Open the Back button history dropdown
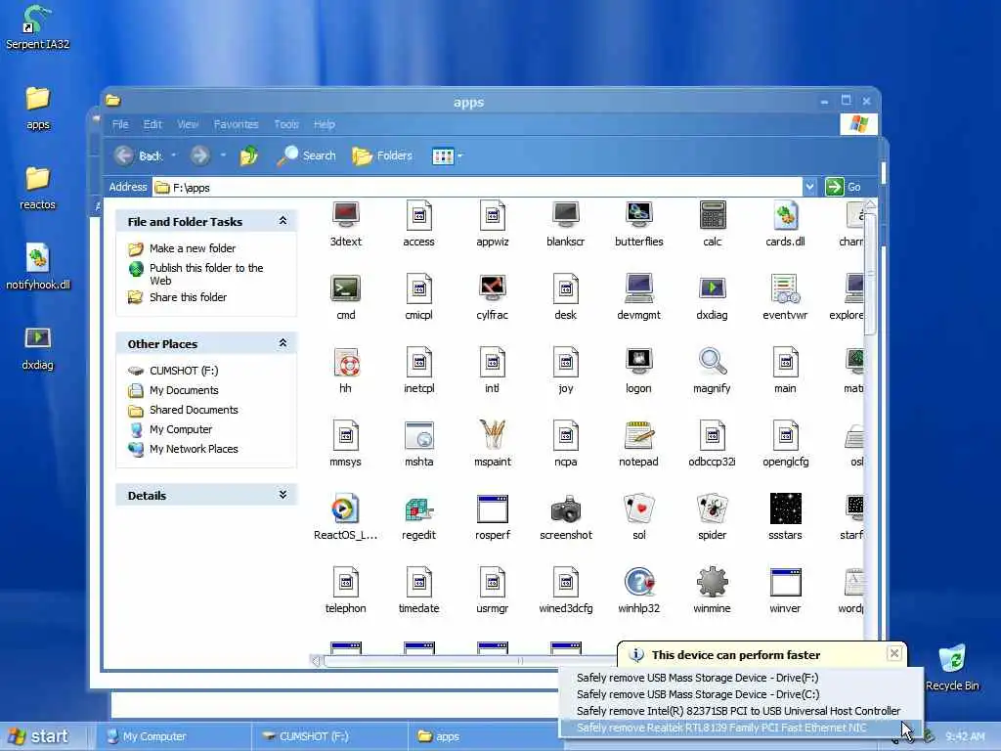This screenshot has width=1001, height=751. [x=173, y=155]
